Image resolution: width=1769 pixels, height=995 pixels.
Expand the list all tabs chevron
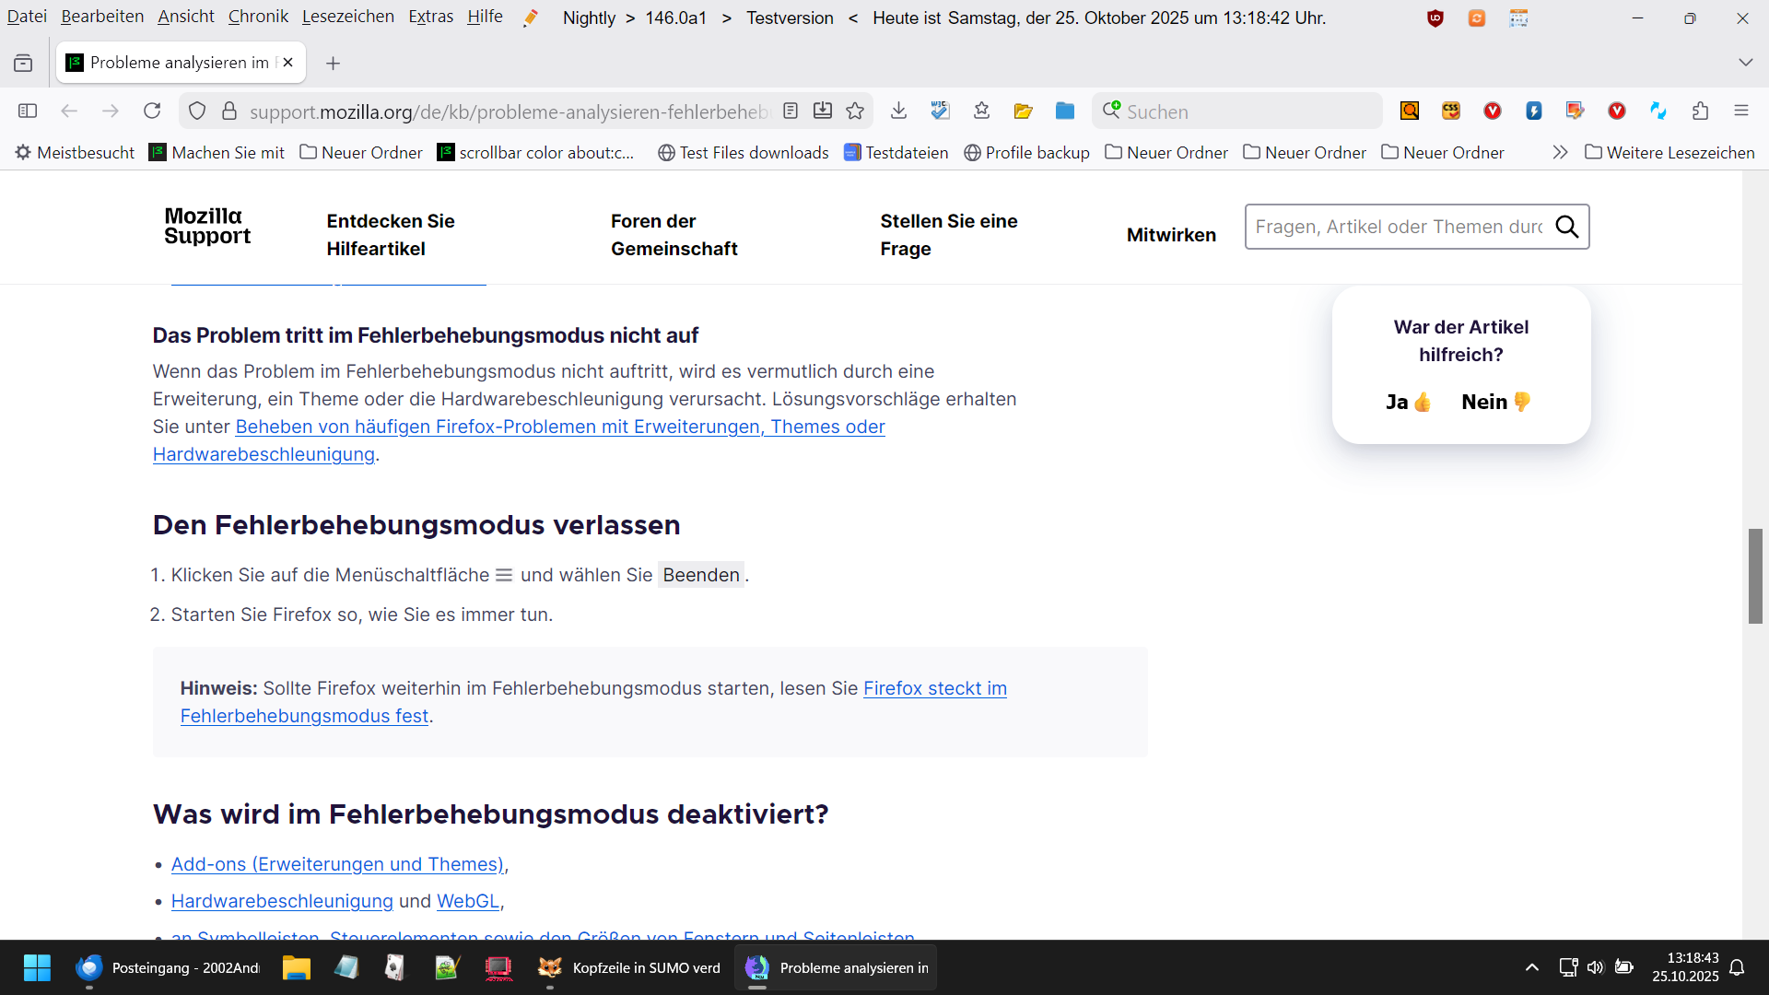(x=1745, y=63)
